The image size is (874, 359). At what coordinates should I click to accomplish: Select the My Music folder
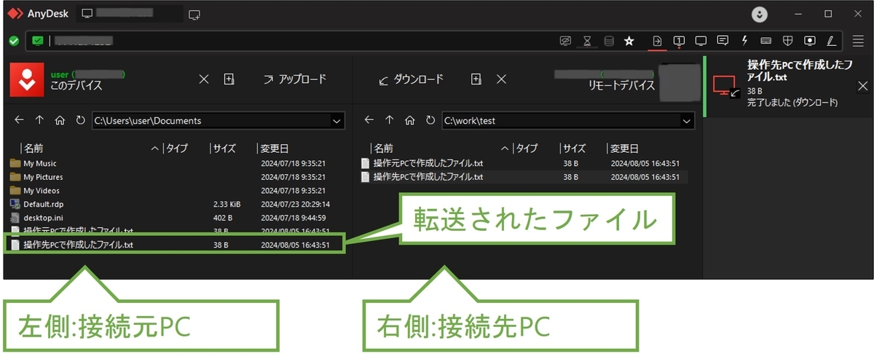tap(175, 164)
